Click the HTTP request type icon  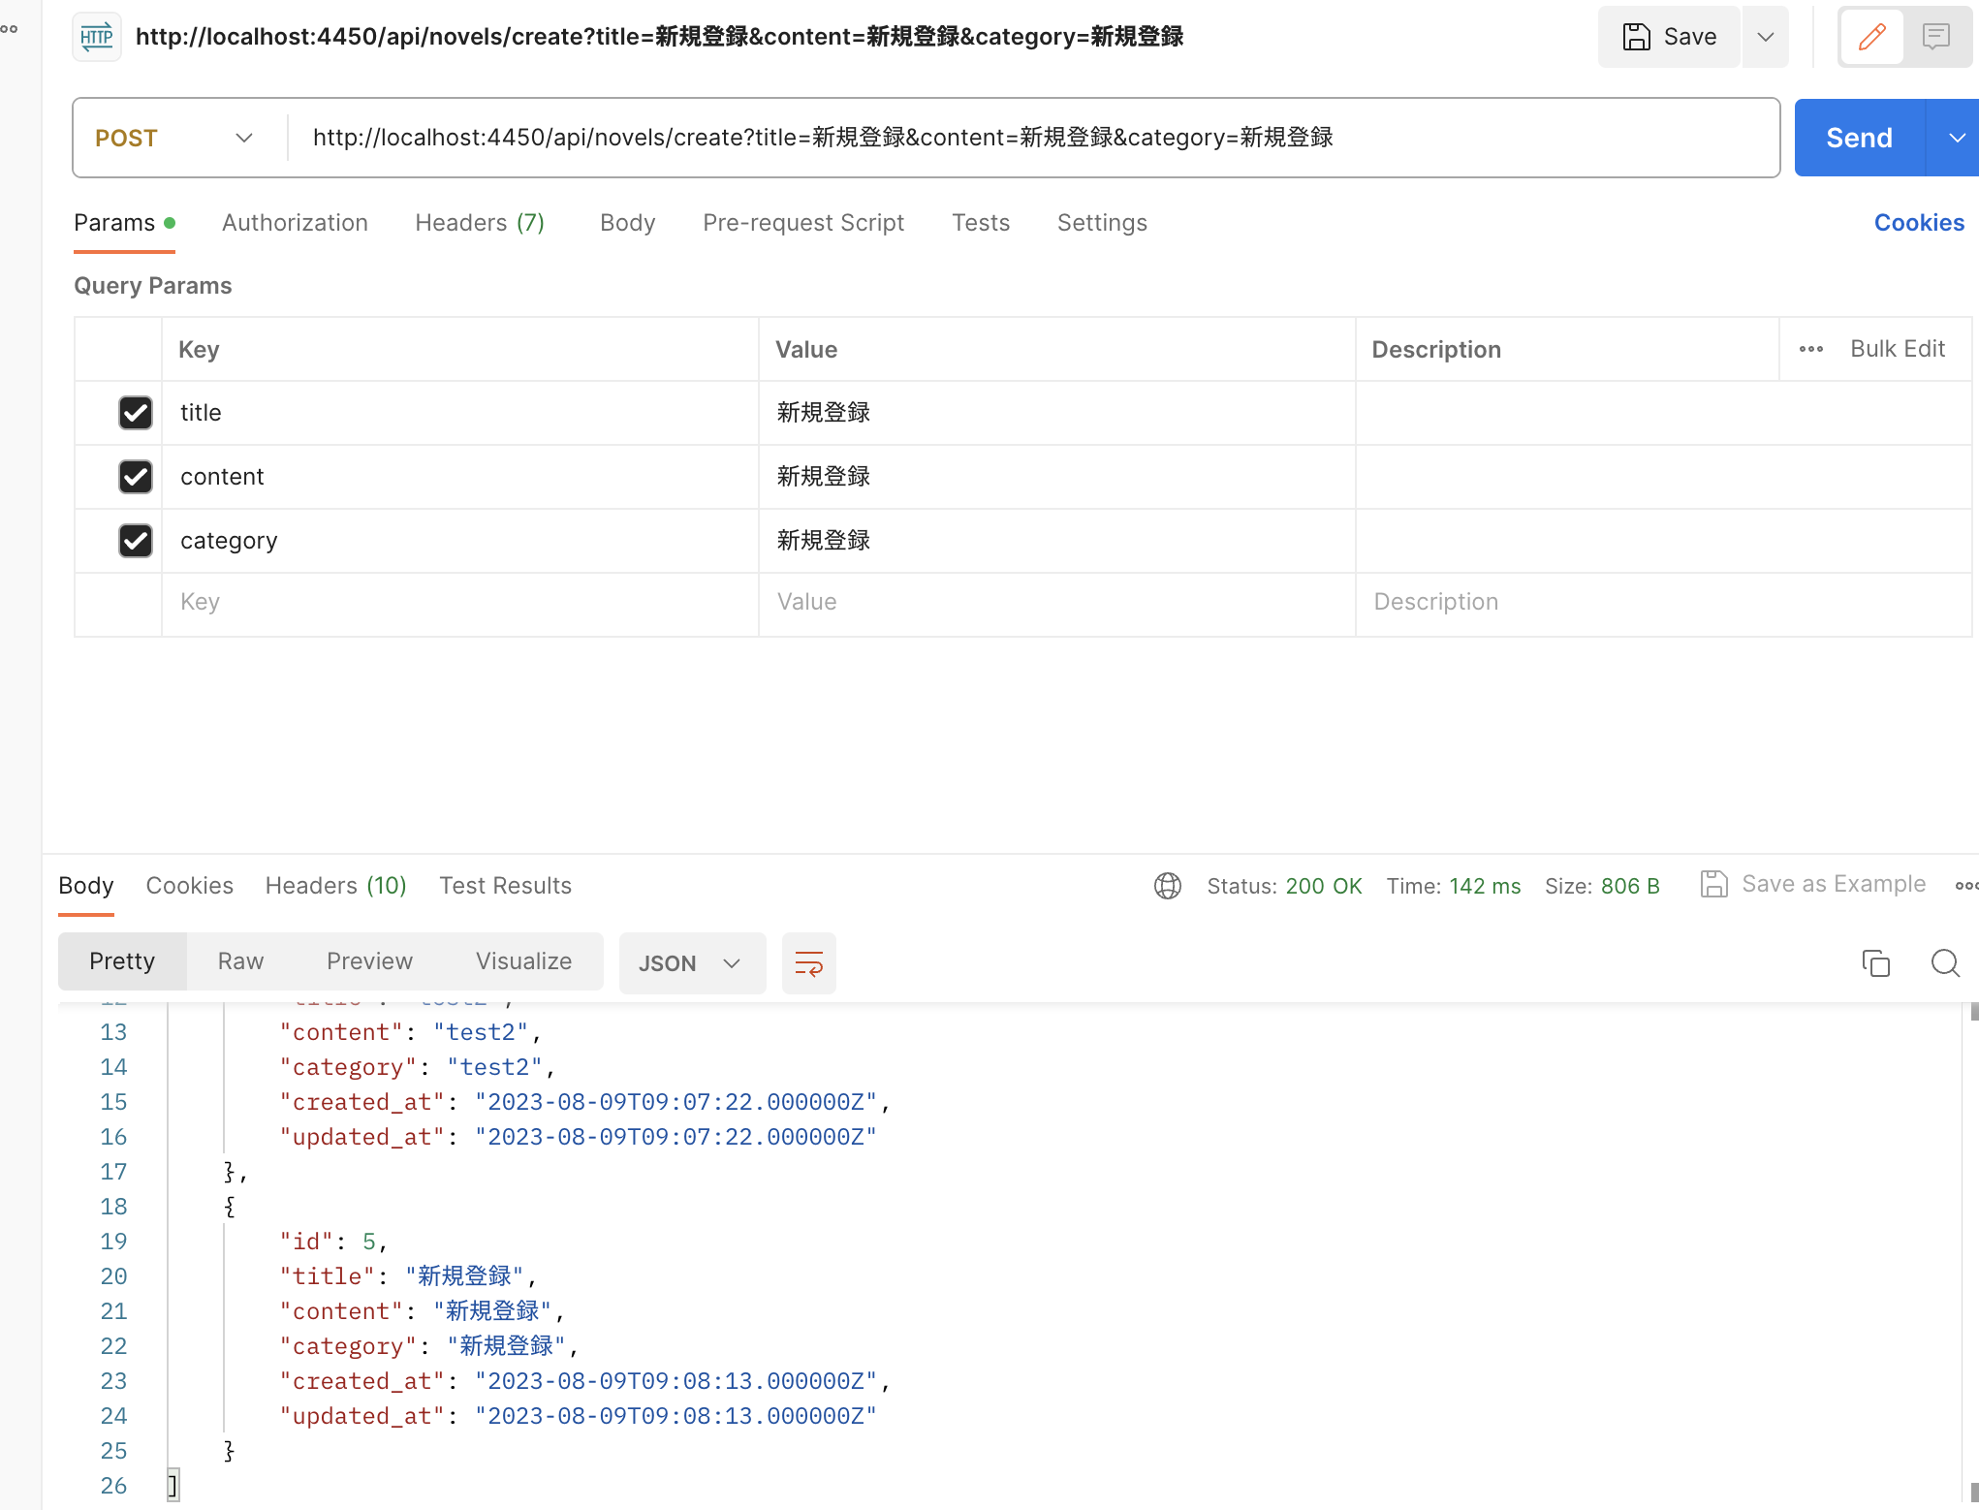pyautogui.click(x=97, y=37)
